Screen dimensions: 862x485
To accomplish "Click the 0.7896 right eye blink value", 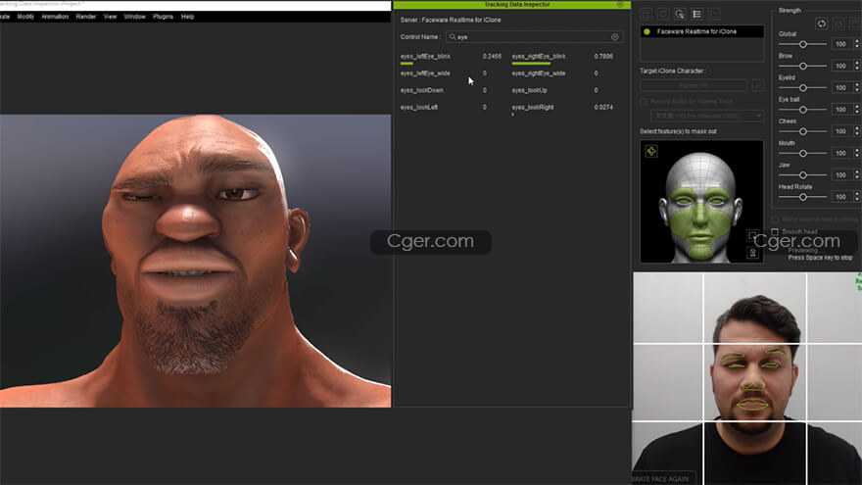I will [603, 56].
